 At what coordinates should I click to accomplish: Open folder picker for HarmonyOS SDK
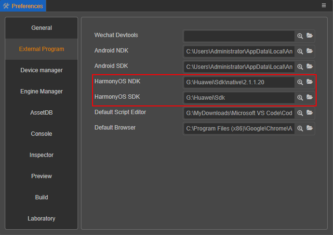(x=309, y=97)
